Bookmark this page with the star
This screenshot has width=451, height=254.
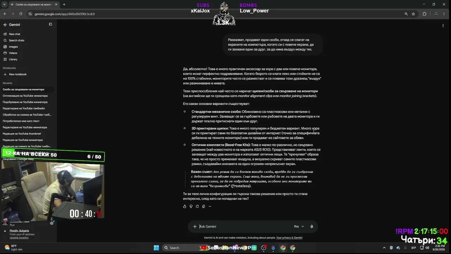(413, 14)
